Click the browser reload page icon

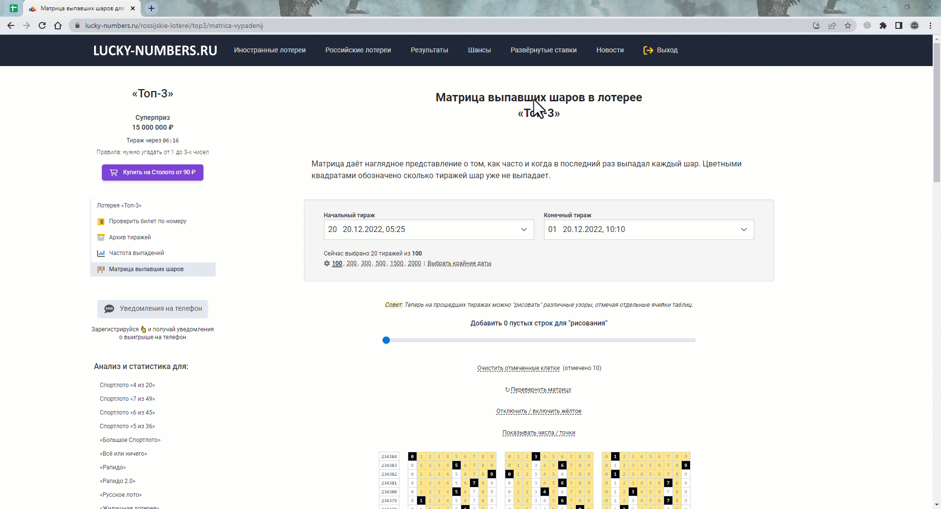tap(42, 25)
